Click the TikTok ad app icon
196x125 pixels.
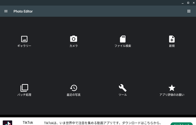(8, 123)
